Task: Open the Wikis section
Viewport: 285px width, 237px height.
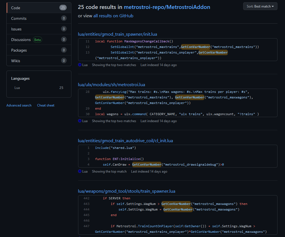Action: 16,61
